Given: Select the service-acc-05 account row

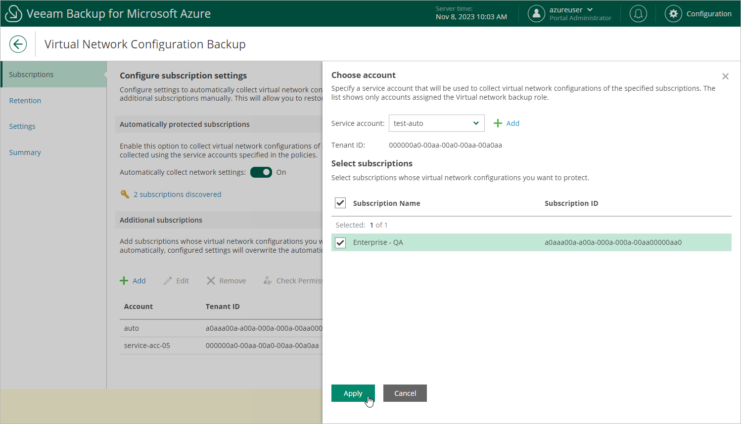Looking at the screenshot, I should tap(221, 346).
